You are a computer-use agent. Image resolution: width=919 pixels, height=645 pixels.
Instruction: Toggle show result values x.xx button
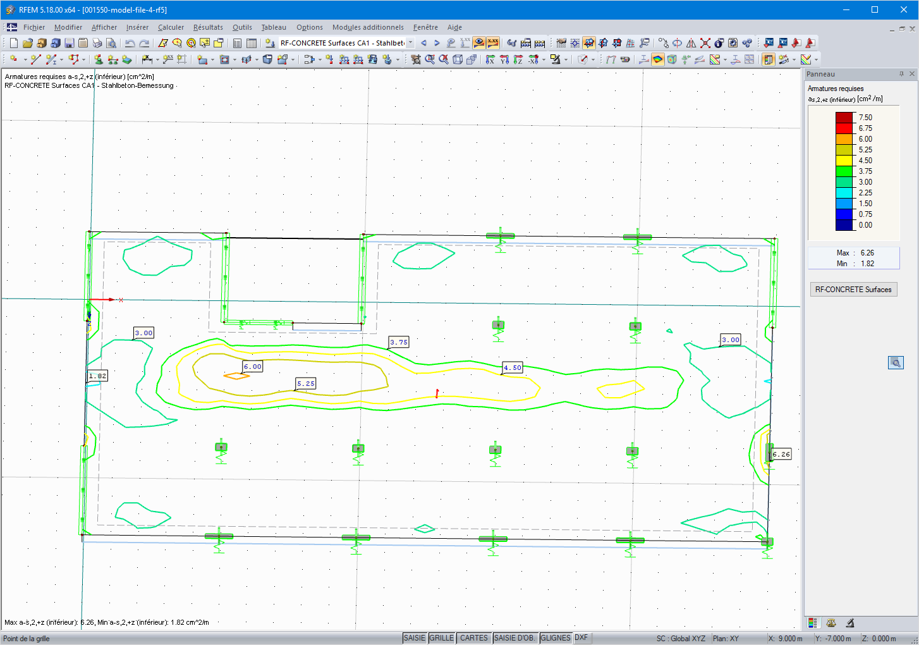pyautogui.click(x=493, y=43)
